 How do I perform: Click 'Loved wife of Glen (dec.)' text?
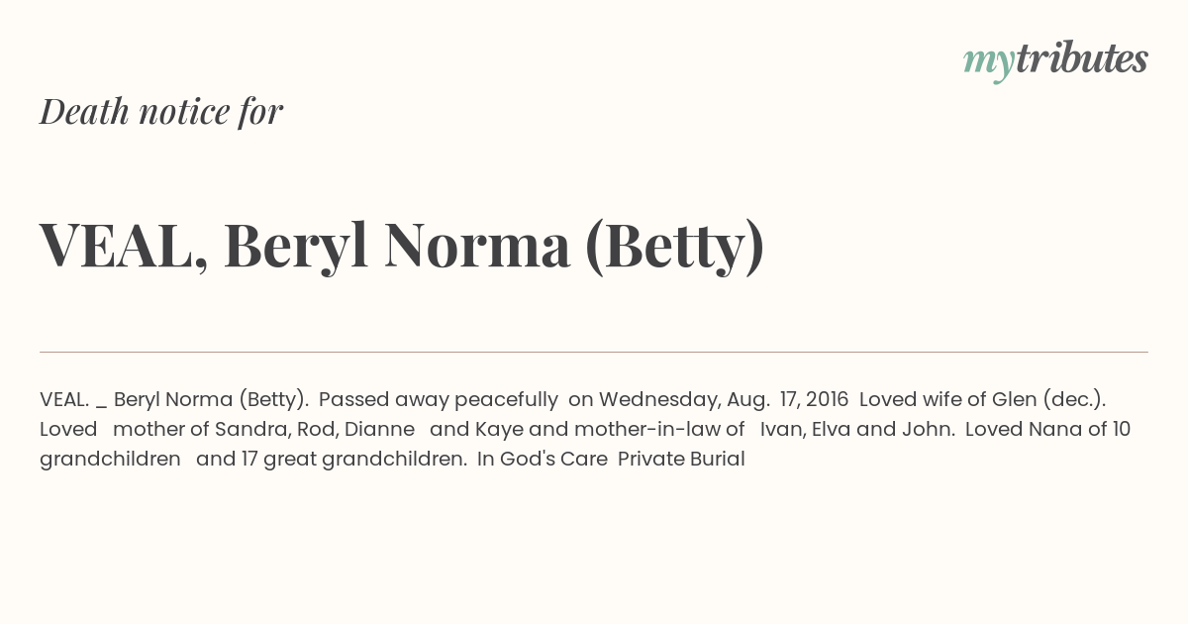point(980,400)
